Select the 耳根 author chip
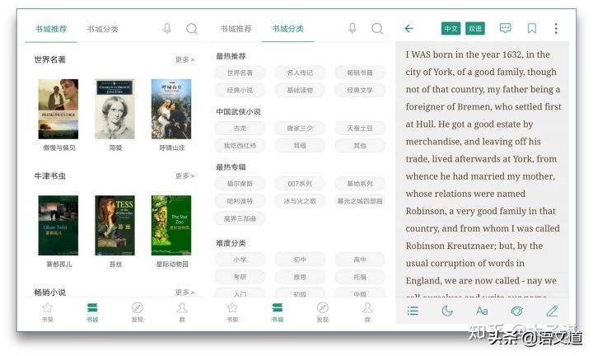 click(x=300, y=146)
